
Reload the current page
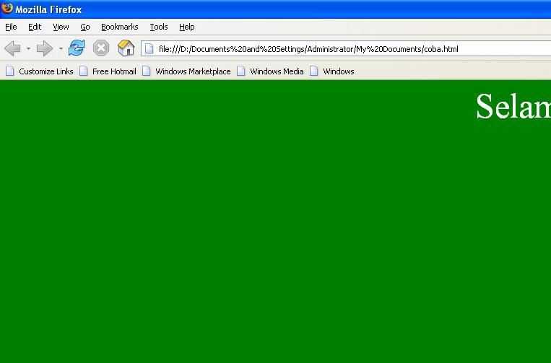point(77,48)
